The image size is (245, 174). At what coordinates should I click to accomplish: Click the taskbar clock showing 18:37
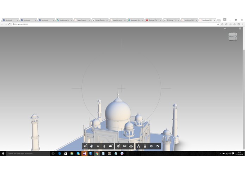tap(239, 154)
